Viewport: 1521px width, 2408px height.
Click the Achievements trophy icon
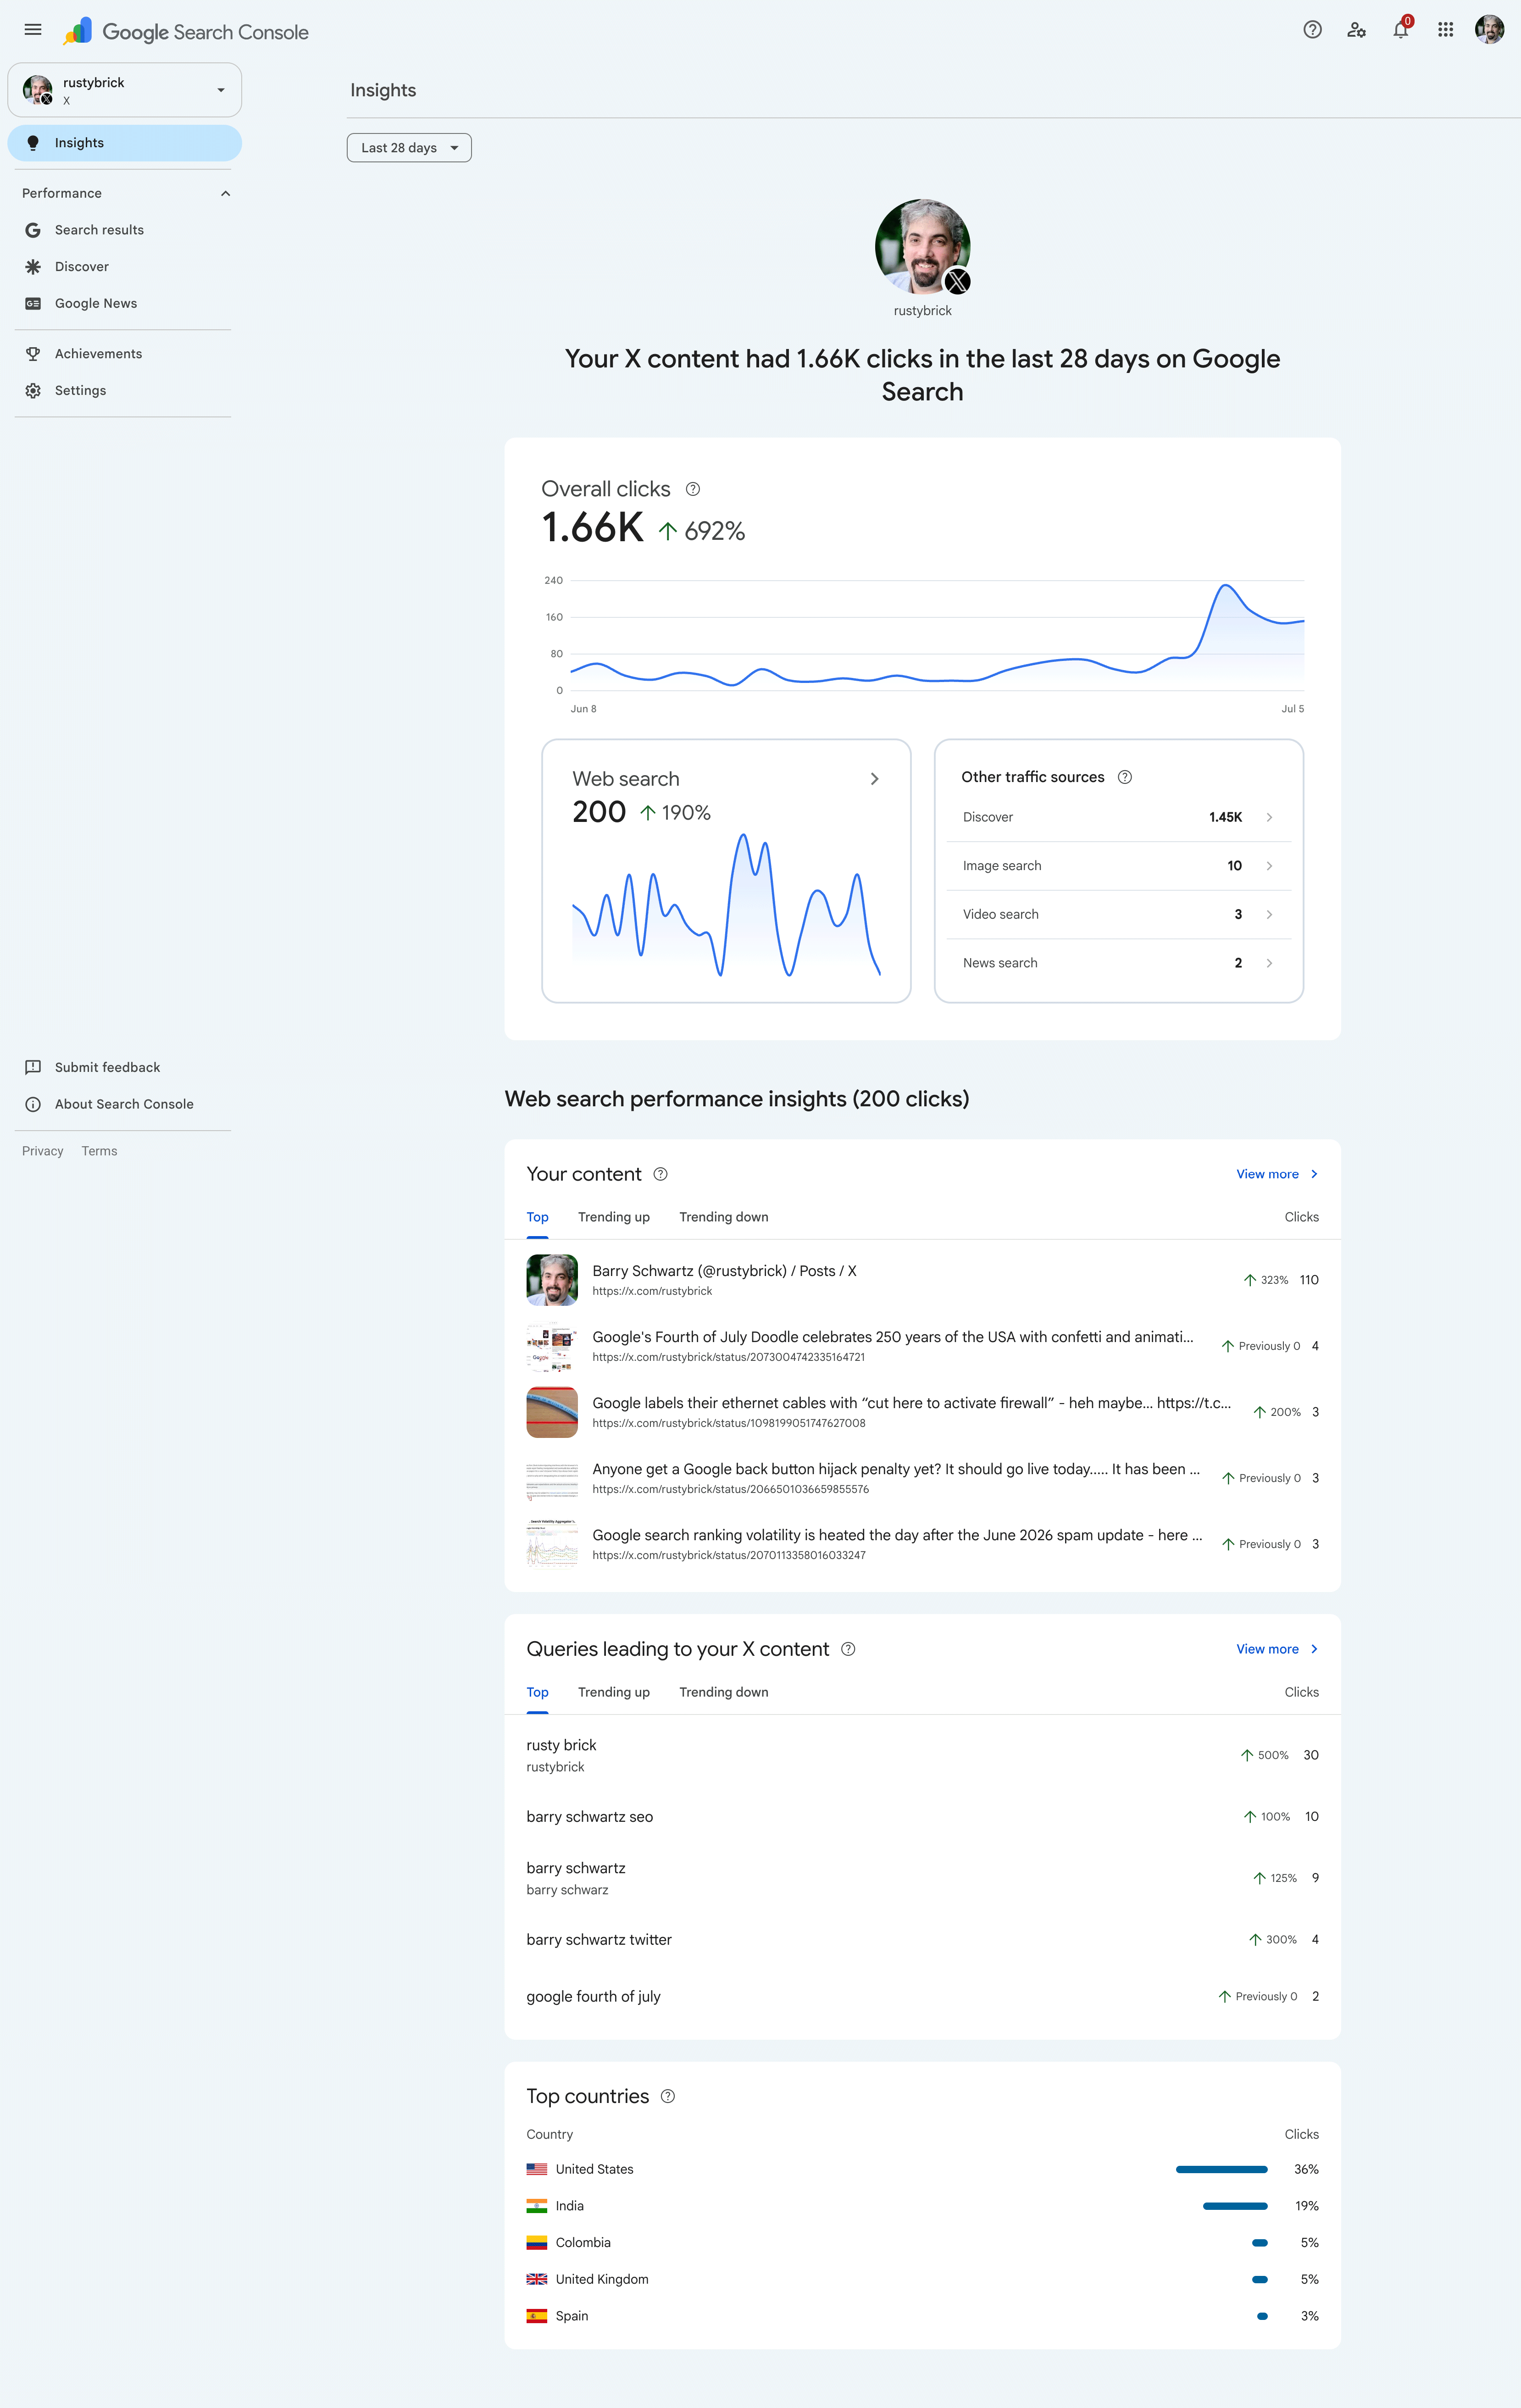click(33, 354)
